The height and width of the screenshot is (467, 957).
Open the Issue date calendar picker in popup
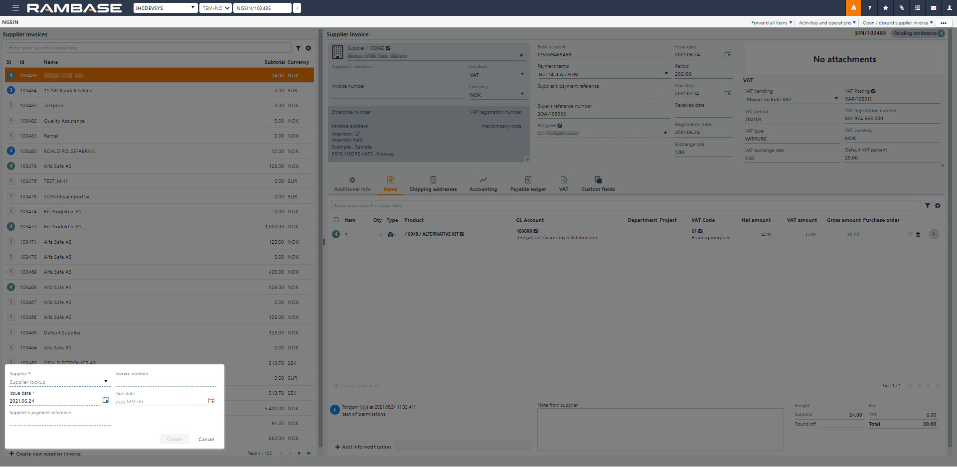tap(105, 400)
